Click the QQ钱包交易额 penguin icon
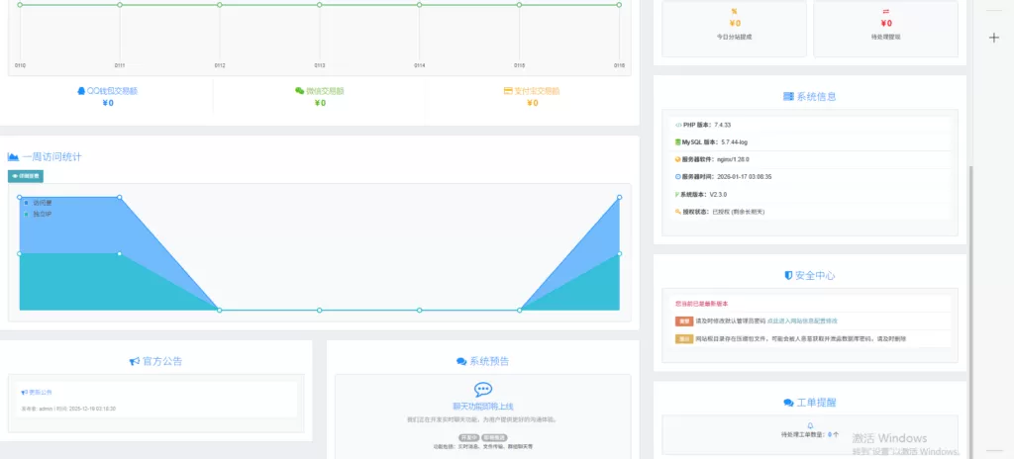Viewport: 1014px width, 459px height. [x=81, y=91]
